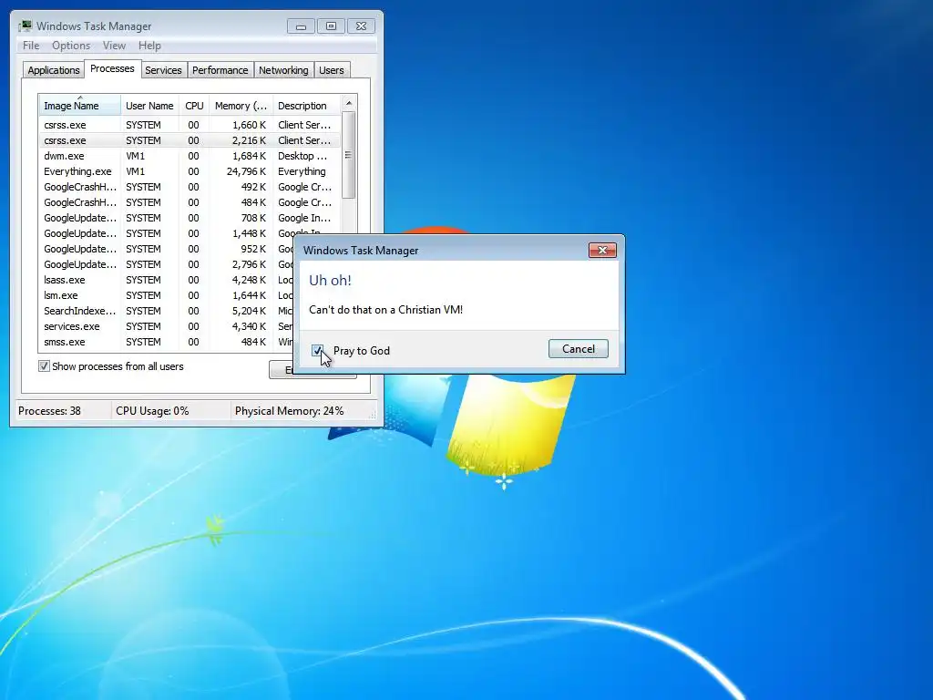Open the View menu
Screen dimensions: 933x700
click(114, 46)
